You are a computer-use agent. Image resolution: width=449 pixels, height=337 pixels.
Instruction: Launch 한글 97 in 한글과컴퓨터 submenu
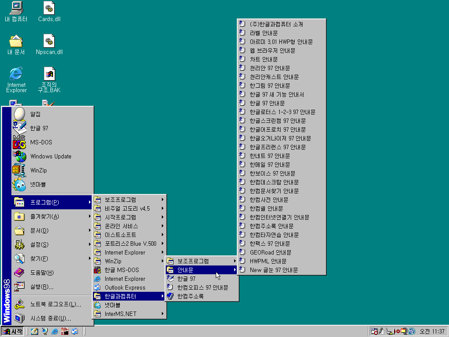202,279
